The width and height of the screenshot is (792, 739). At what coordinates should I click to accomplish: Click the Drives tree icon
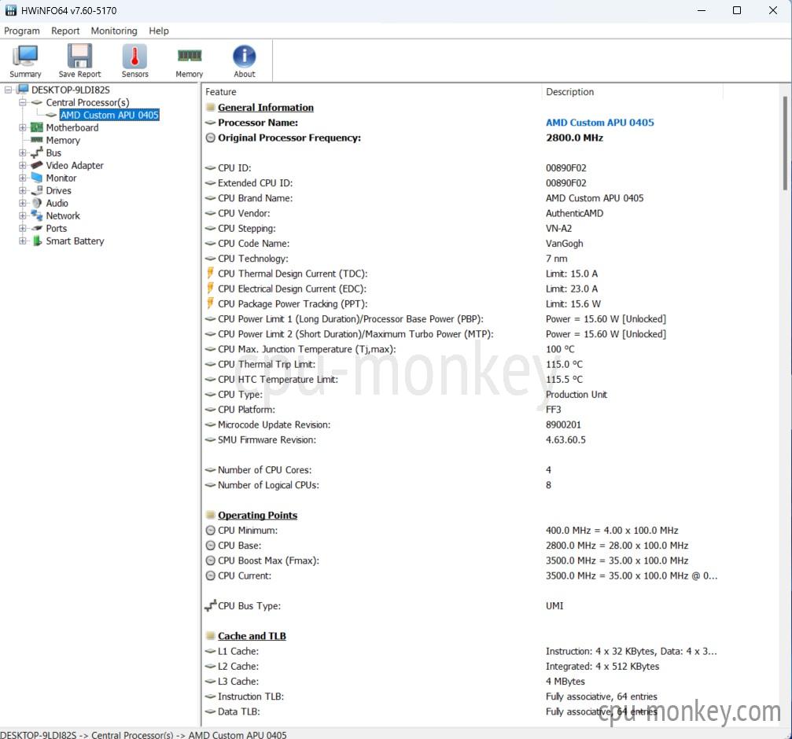pyautogui.click(x=37, y=190)
